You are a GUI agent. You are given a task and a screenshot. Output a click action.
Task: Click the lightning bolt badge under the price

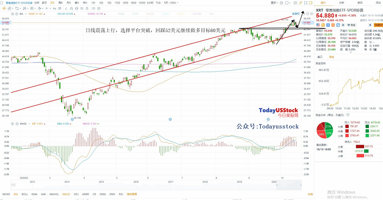click(323, 25)
